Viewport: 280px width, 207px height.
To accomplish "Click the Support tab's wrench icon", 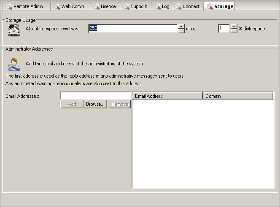I will (126, 7).
